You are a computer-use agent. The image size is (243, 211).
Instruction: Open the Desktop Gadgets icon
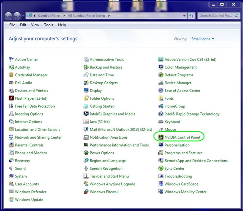pos(86,83)
